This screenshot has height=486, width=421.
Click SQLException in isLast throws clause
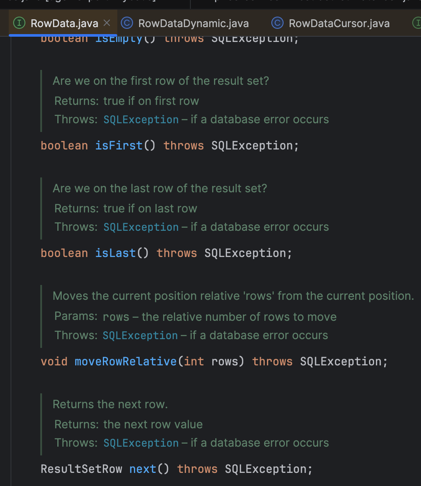[x=245, y=253]
